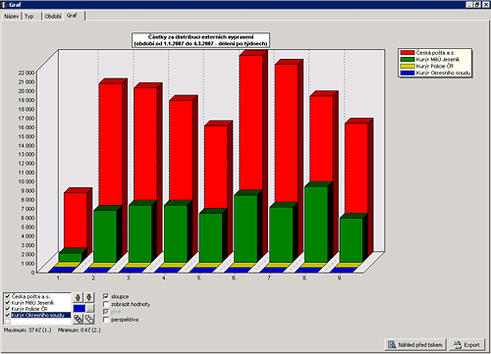Click the Minimum: 0 Kč status text

[80, 330]
